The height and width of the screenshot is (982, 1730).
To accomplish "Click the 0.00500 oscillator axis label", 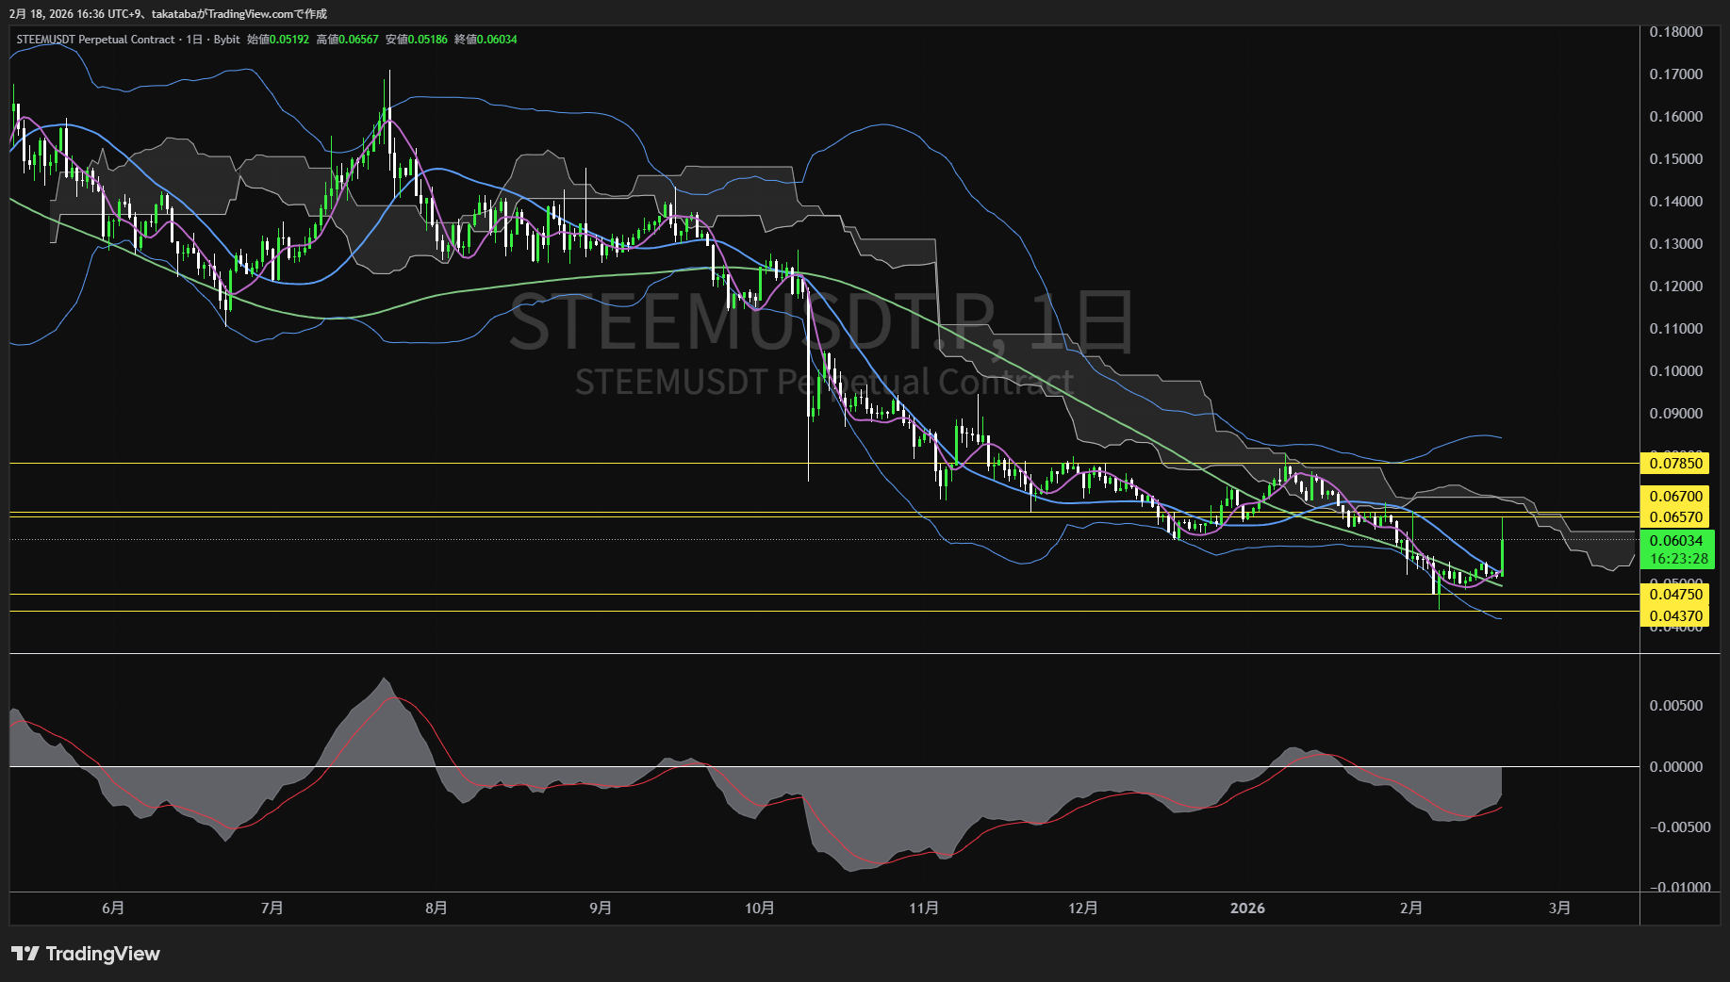I will pyautogui.click(x=1675, y=706).
